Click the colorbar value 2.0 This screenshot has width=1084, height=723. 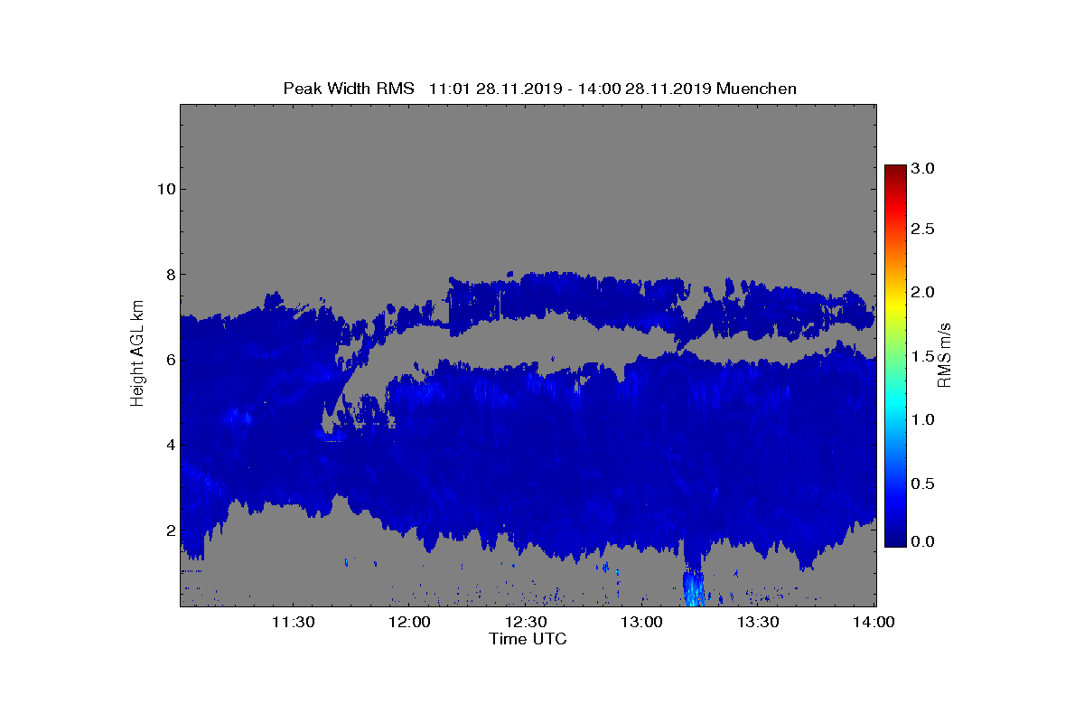923,292
